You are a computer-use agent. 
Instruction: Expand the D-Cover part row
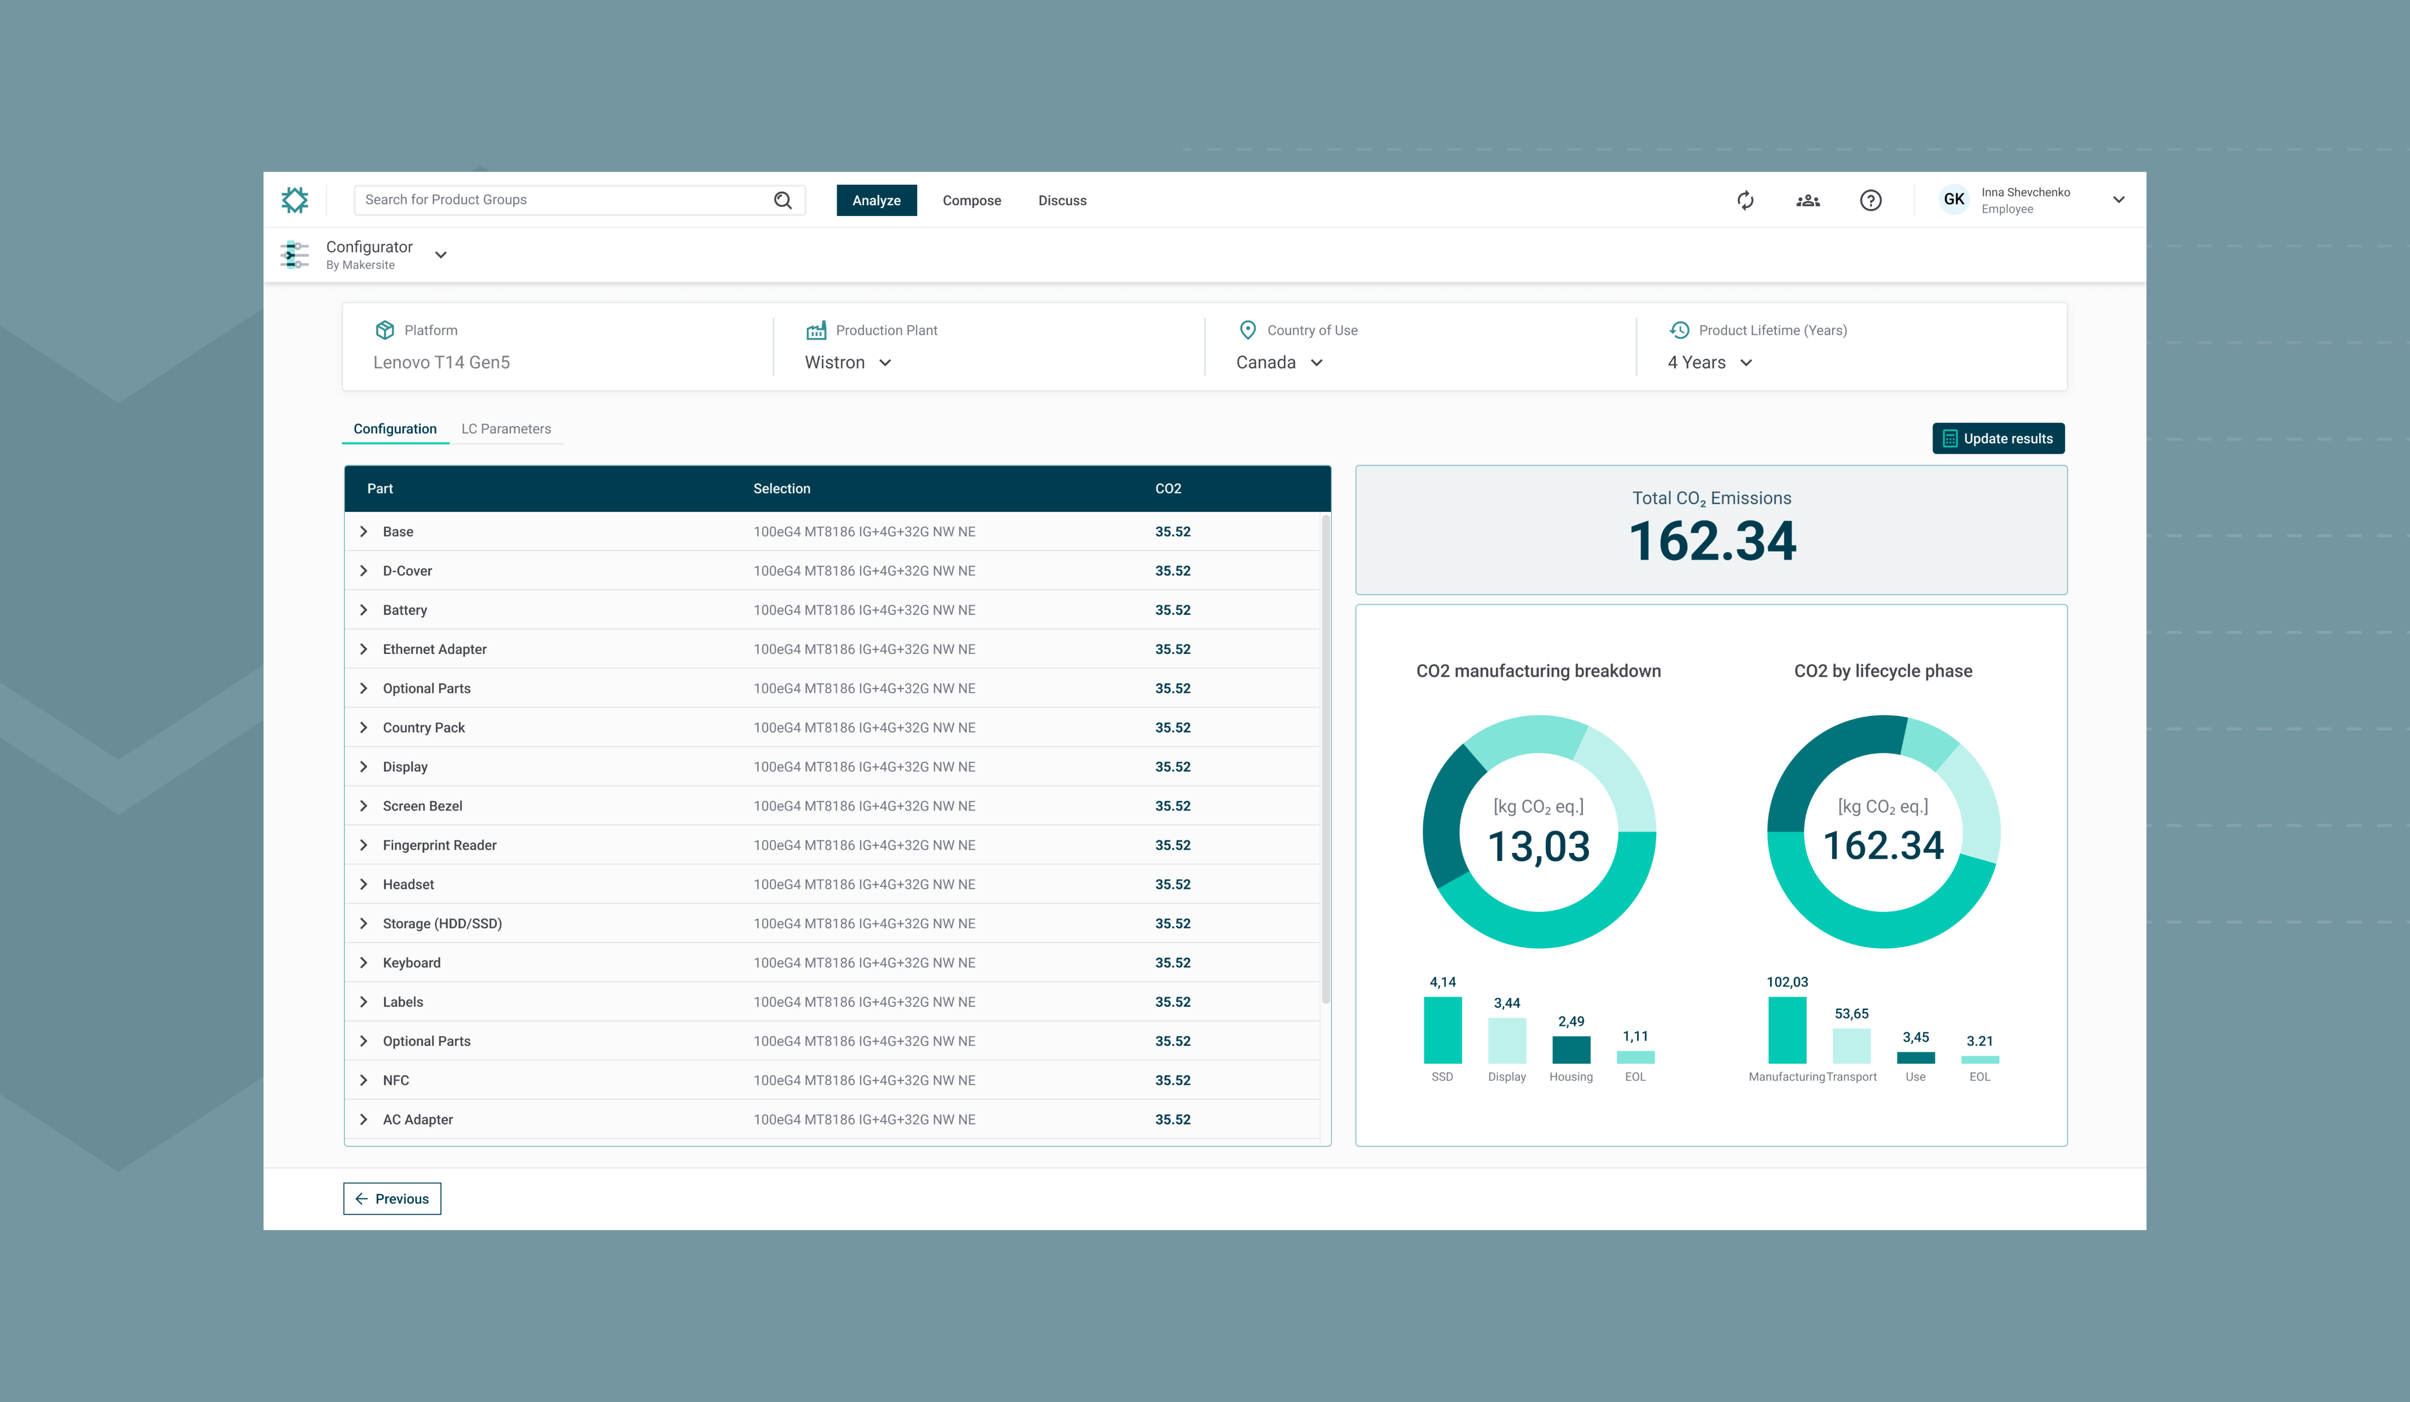click(x=363, y=571)
